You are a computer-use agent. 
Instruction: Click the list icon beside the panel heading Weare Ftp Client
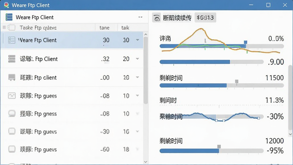pos(9,17)
